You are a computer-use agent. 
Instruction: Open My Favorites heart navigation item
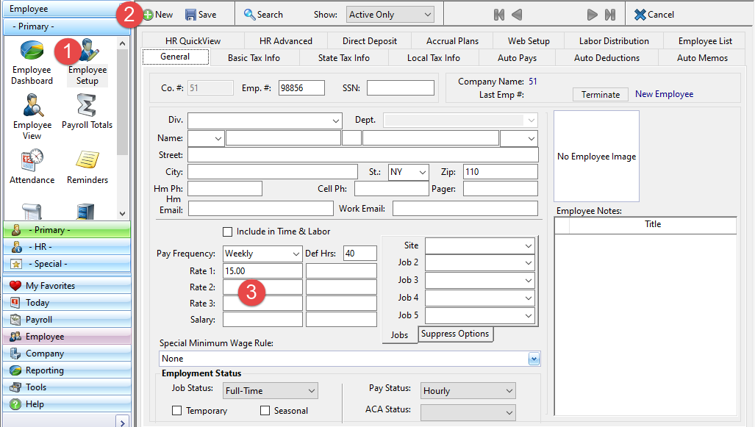(67, 285)
